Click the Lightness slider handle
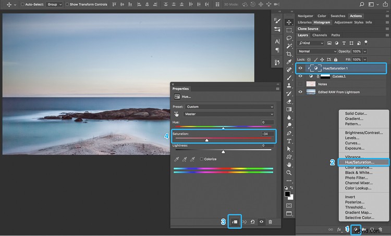This screenshot has width=391, height=236. pyautogui.click(x=223, y=152)
